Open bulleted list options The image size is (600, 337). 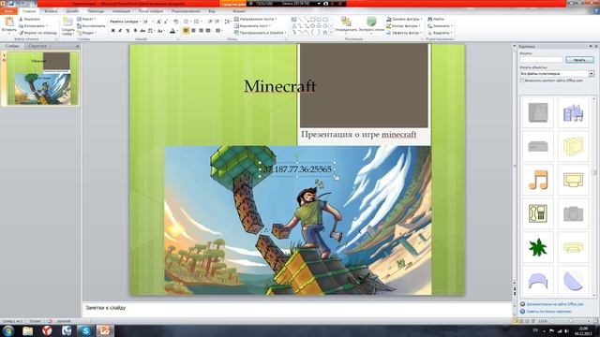tap(187, 22)
